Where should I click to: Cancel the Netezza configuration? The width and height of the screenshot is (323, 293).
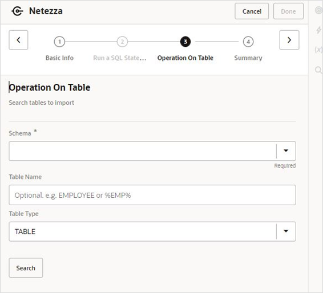click(x=252, y=11)
